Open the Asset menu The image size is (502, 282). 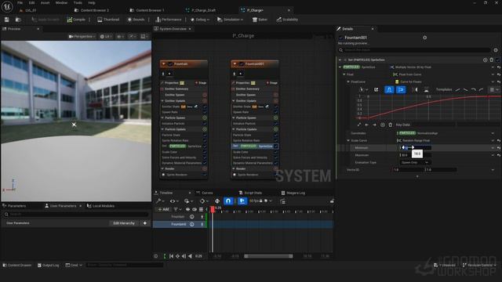point(45,2)
